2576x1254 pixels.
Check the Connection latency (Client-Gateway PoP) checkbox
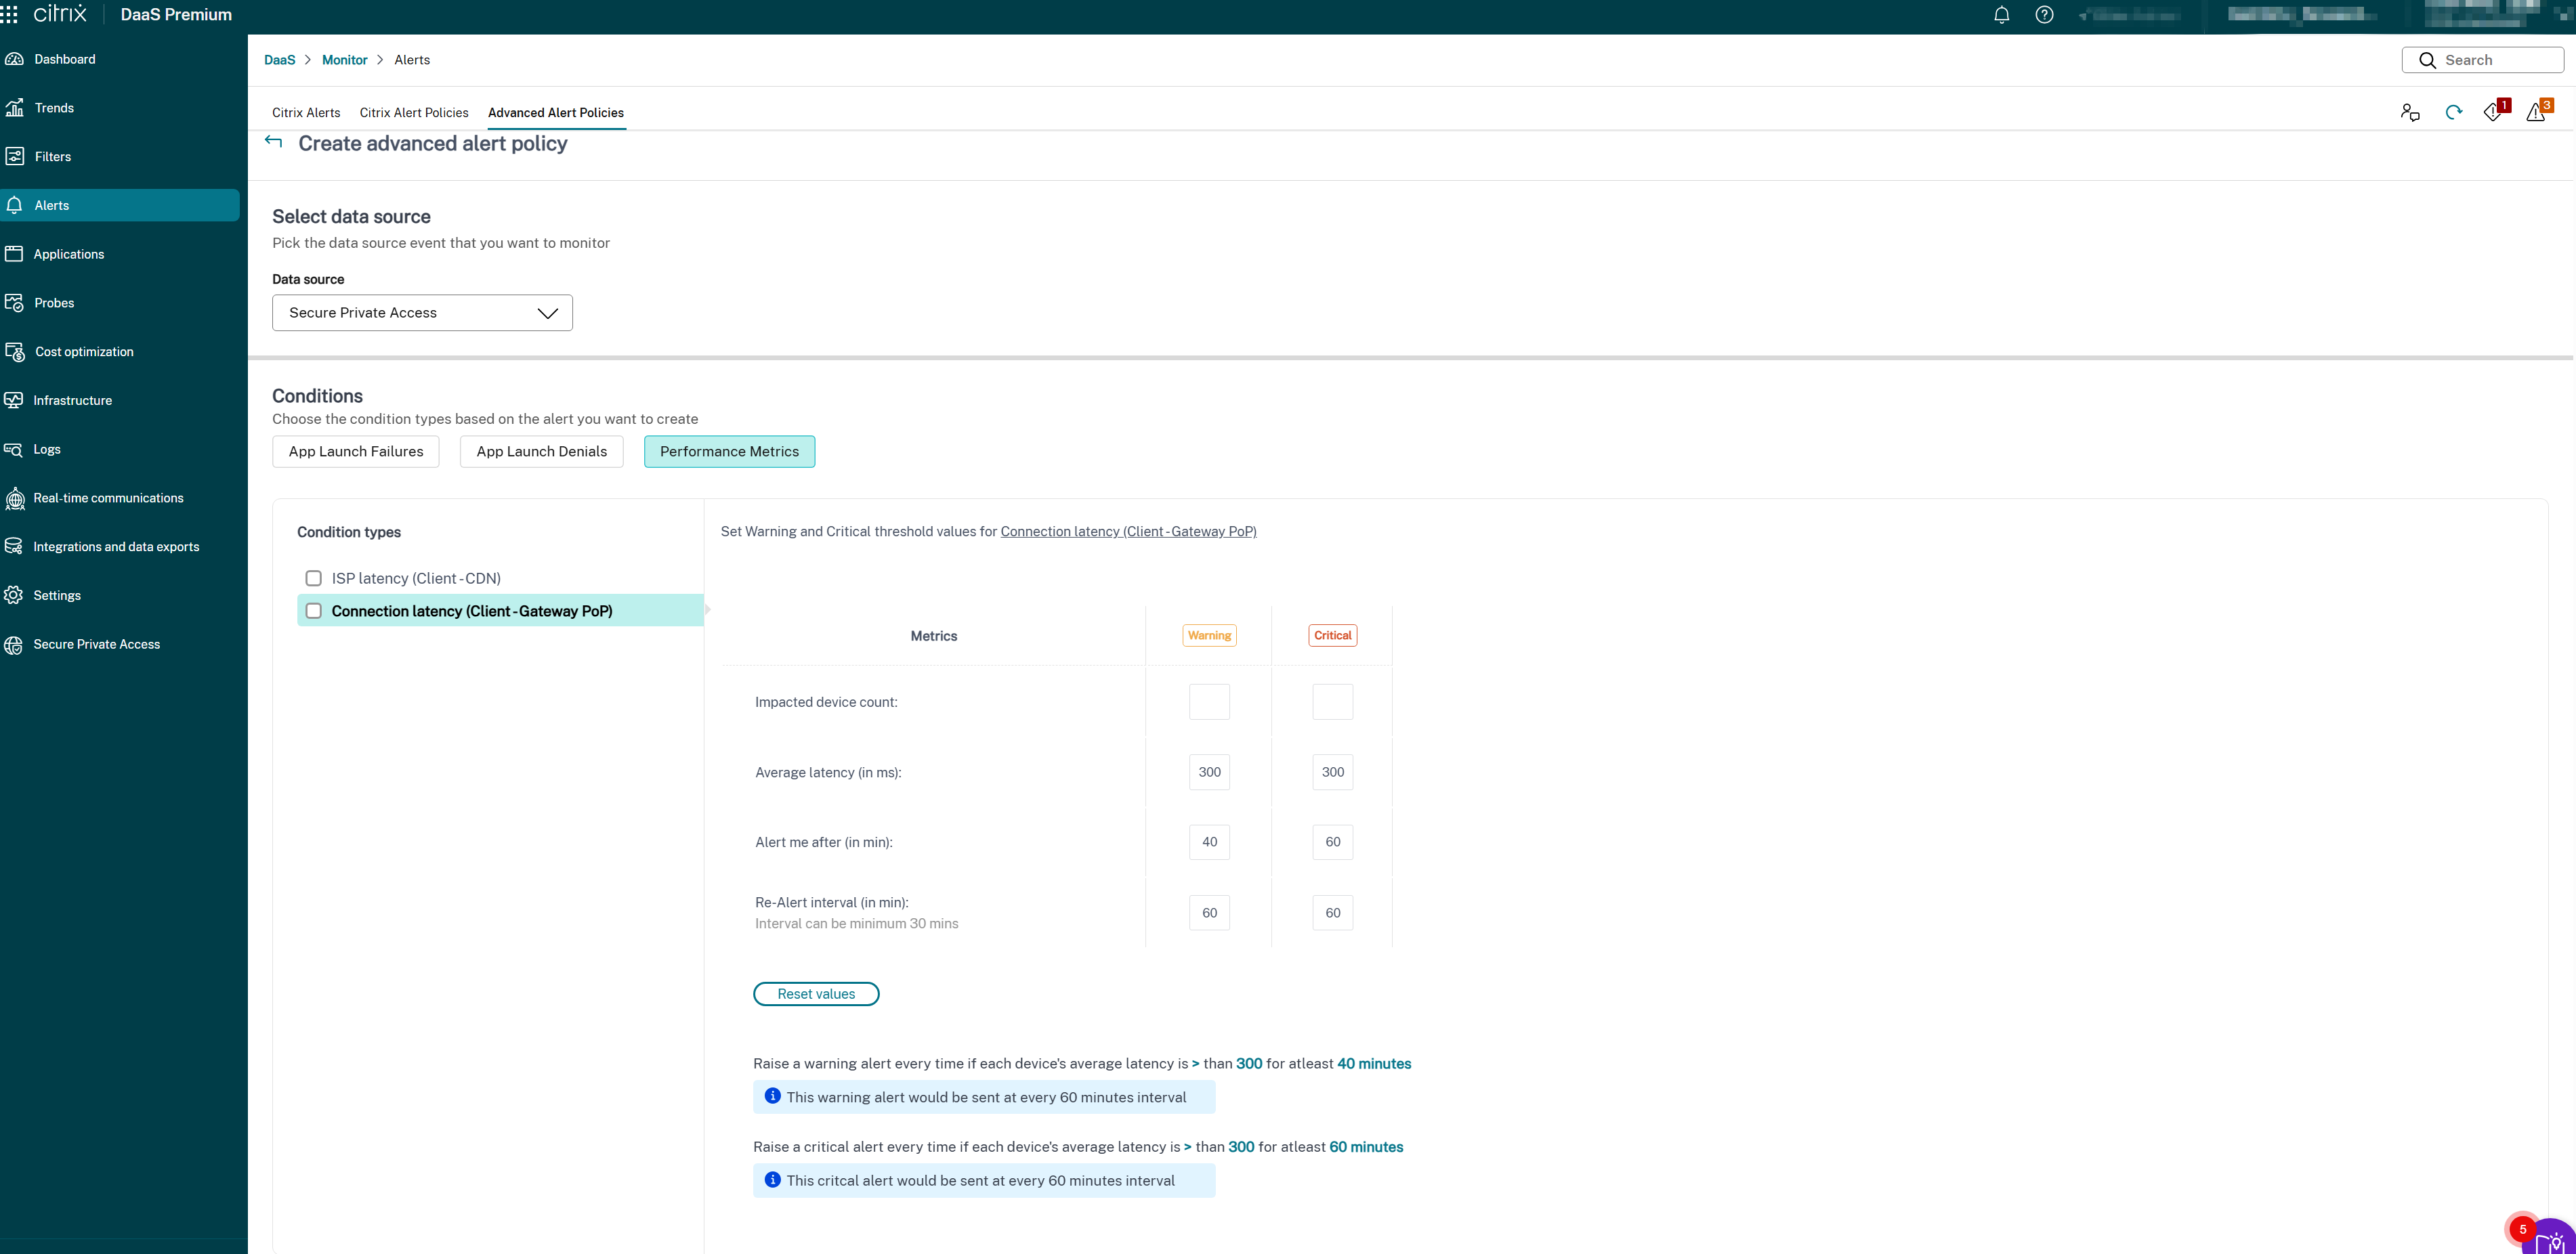click(x=313, y=610)
